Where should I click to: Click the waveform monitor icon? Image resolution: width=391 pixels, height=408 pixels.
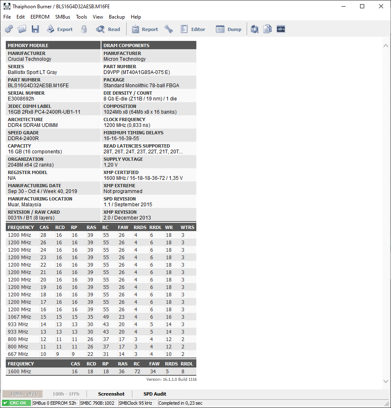[x=281, y=29]
